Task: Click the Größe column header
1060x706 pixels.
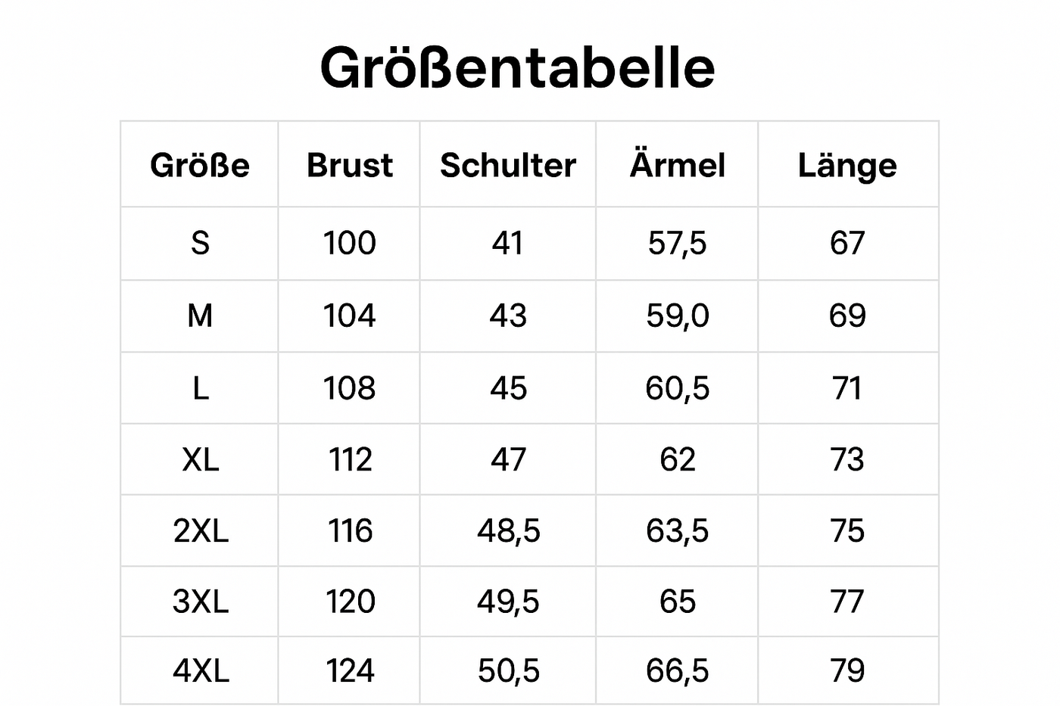Action: pos(200,165)
